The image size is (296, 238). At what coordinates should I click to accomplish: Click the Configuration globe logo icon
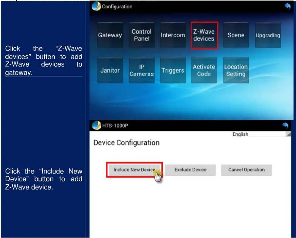click(96, 6)
